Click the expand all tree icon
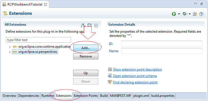This screenshot has width=208, height=101. point(89,25)
